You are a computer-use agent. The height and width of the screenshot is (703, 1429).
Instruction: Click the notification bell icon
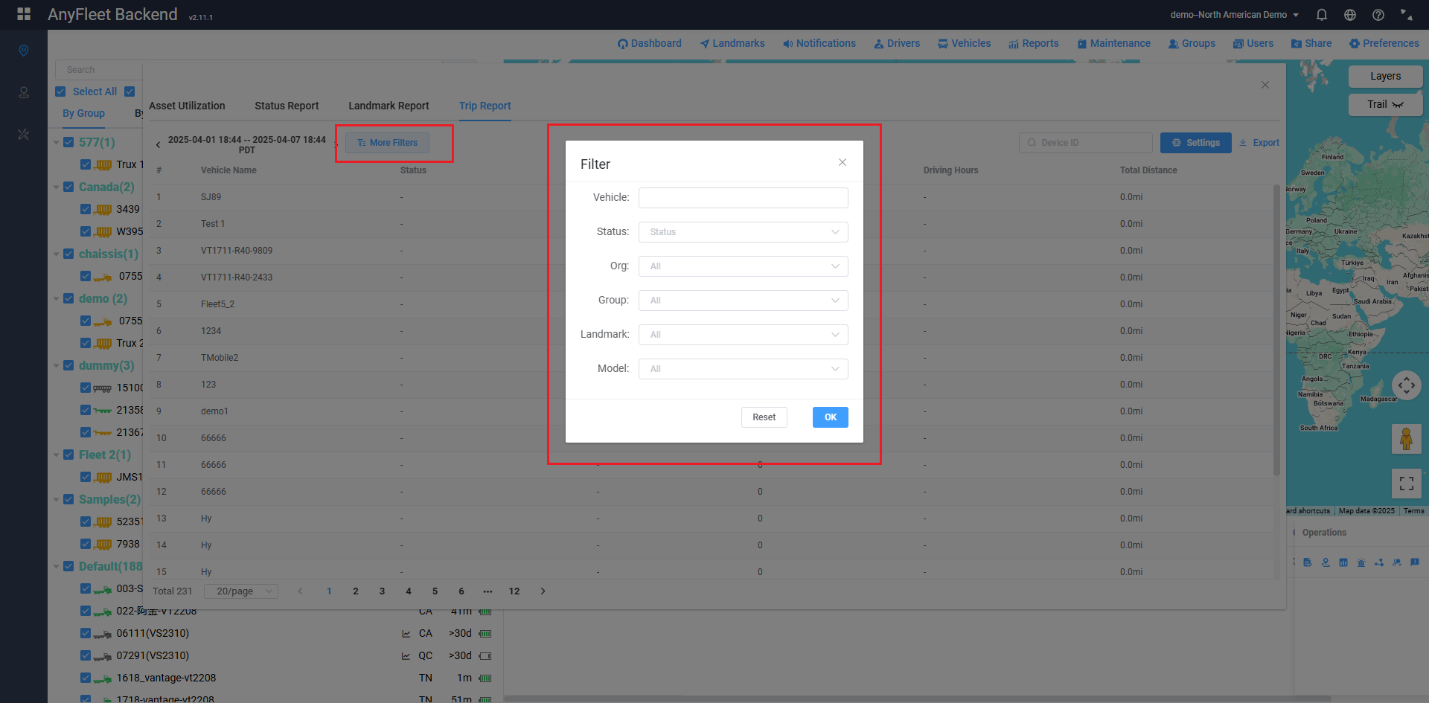[1322, 15]
